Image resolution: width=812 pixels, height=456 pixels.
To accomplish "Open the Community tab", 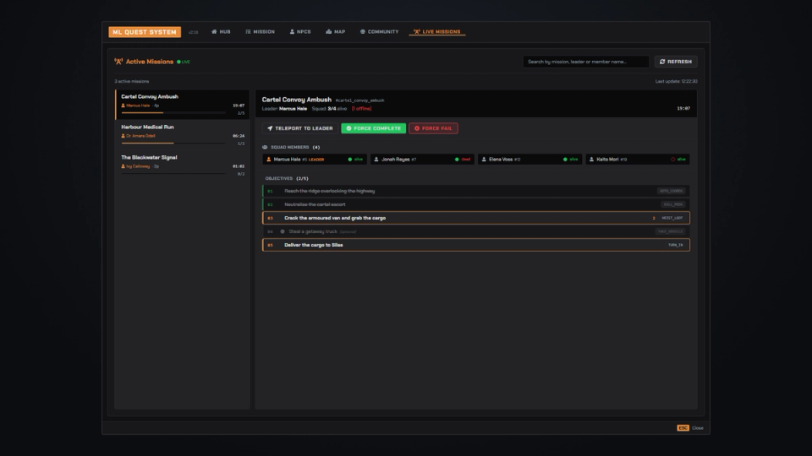I will tap(379, 31).
